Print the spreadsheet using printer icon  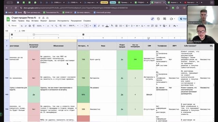[30, 26]
